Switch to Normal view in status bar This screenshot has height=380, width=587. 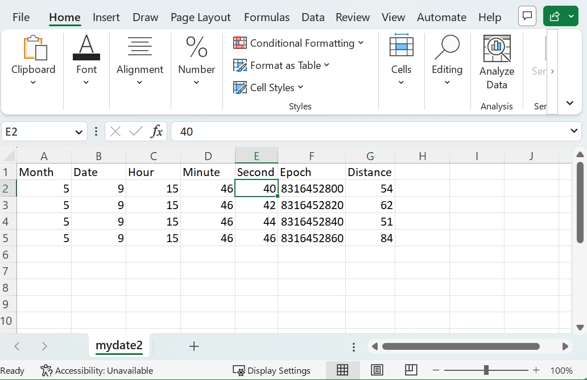click(x=342, y=370)
